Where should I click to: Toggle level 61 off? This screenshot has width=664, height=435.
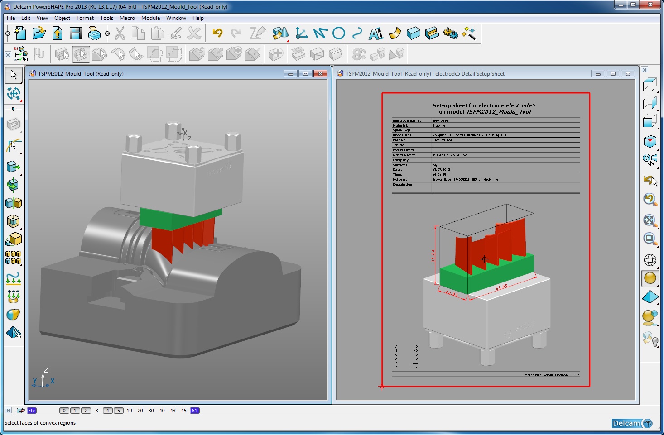pyautogui.click(x=194, y=411)
